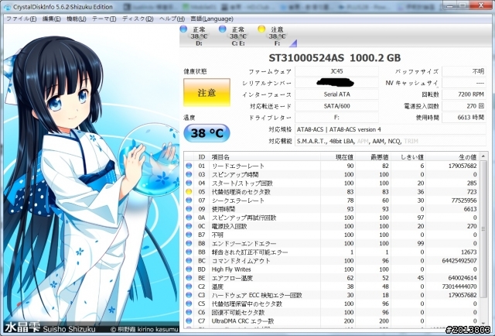Open the テーマ(T) menu
495x336 pixels.
click(104, 19)
